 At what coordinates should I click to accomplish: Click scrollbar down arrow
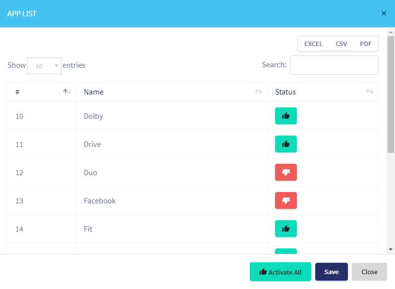click(391, 249)
